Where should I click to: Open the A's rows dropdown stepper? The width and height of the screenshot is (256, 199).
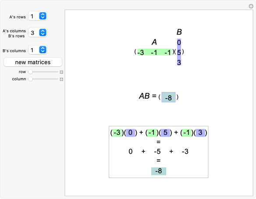43,16
